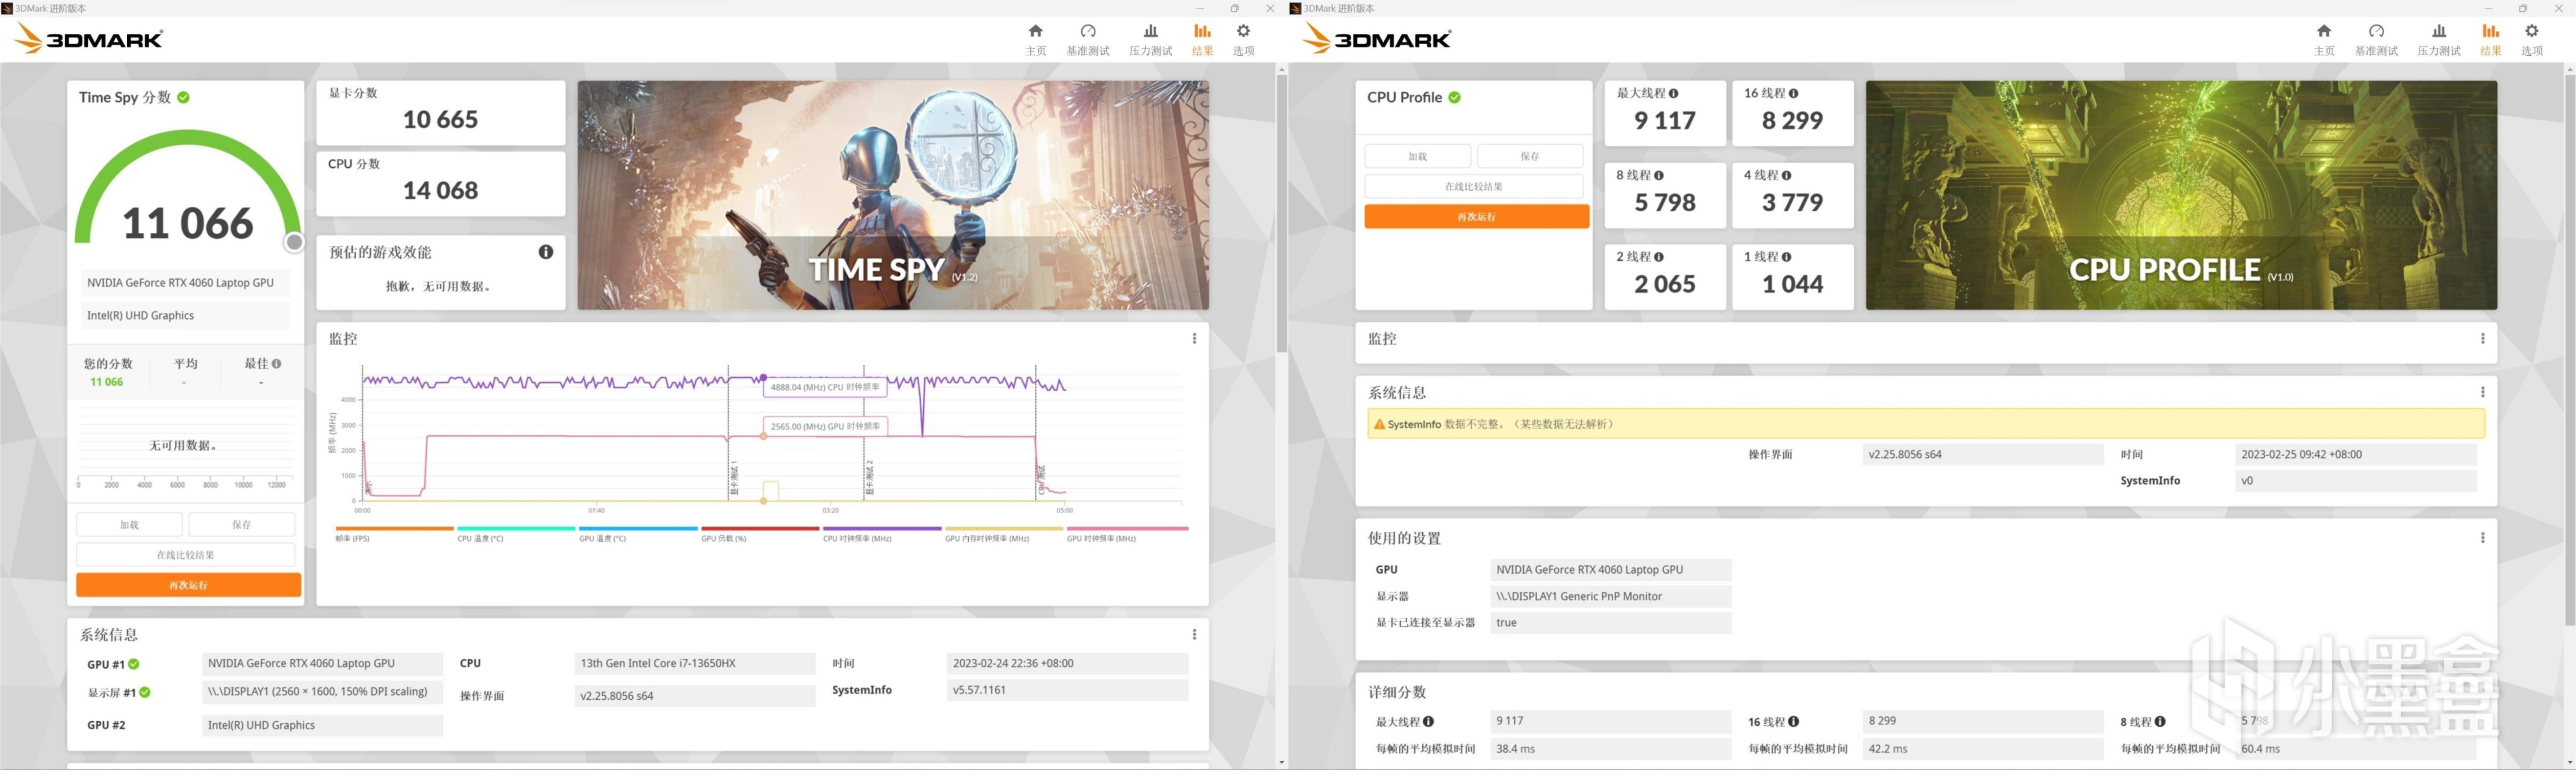Open three-dot menu of left system info panel
Image resolution: width=2576 pixels, height=778 pixels.
coord(1194,635)
